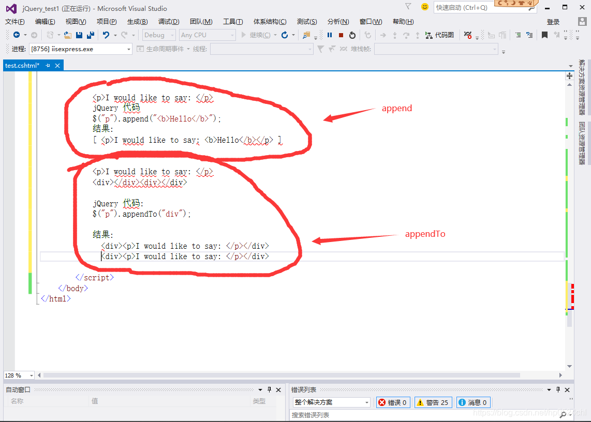Click the Step Into arrow icon
Viewport: 591px width, 422px height.
coord(395,35)
